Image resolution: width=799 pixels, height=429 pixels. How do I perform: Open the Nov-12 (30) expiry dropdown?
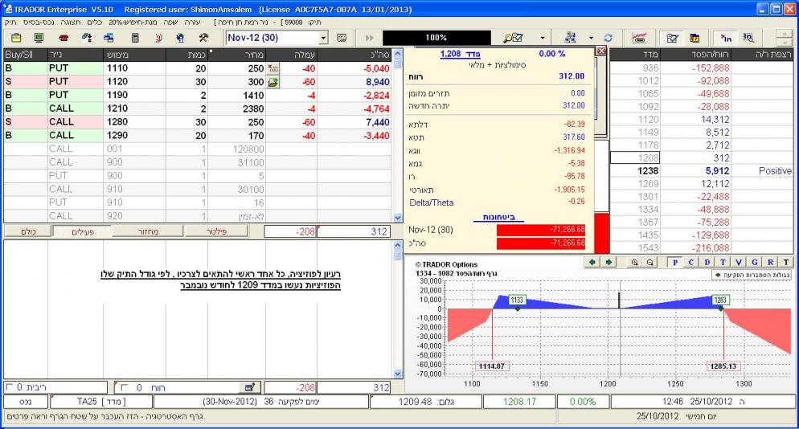[x=324, y=38]
